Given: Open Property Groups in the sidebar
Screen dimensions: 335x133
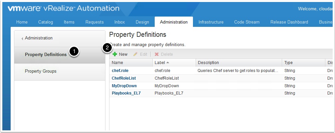Looking at the screenshot, I should 60,71.
